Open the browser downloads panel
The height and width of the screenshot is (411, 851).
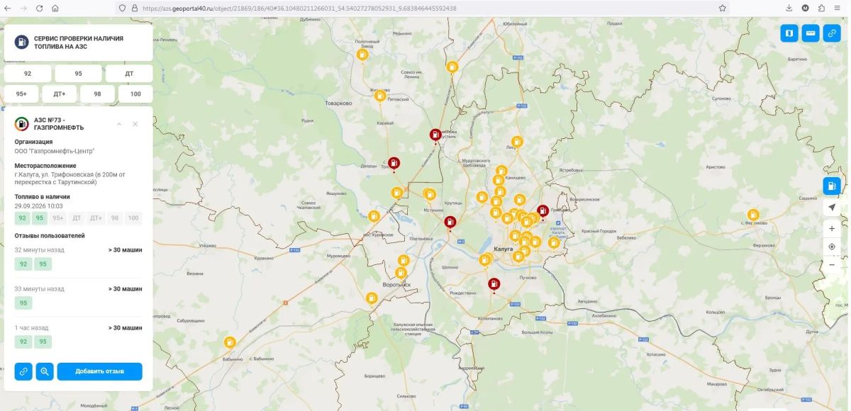(789, 8)
